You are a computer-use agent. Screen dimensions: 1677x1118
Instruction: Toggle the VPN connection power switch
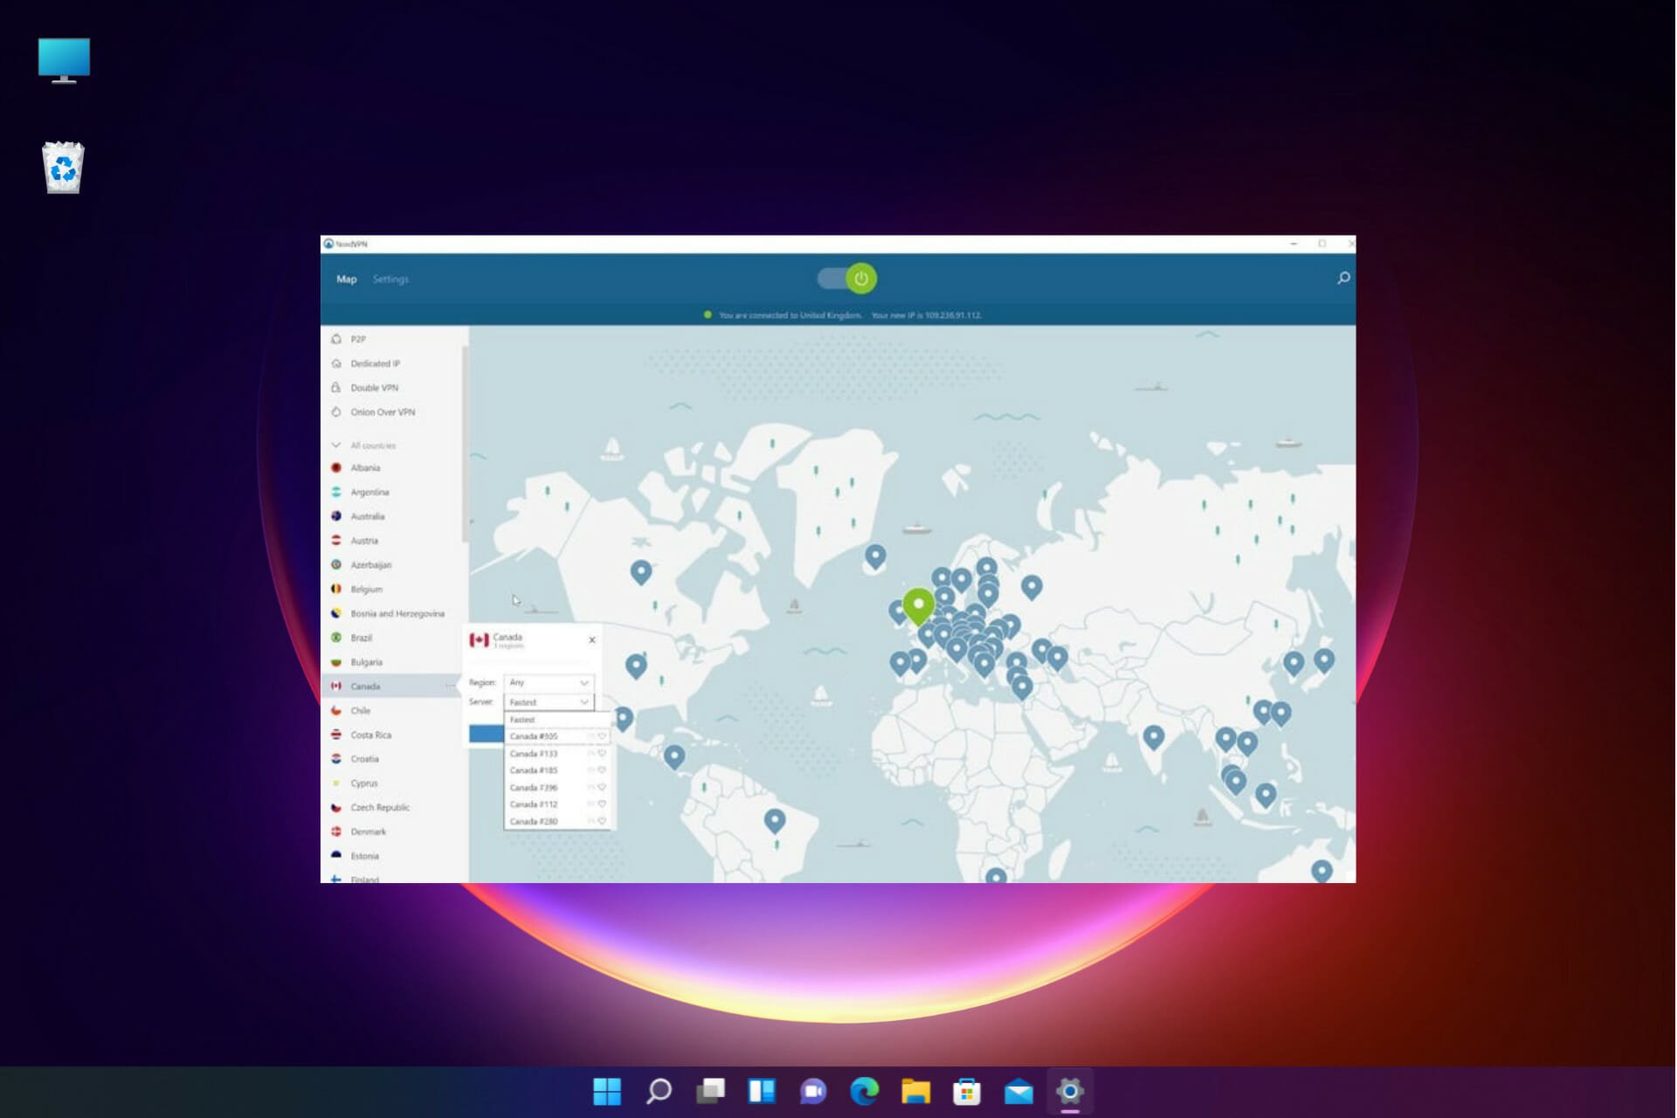(847, 279)
